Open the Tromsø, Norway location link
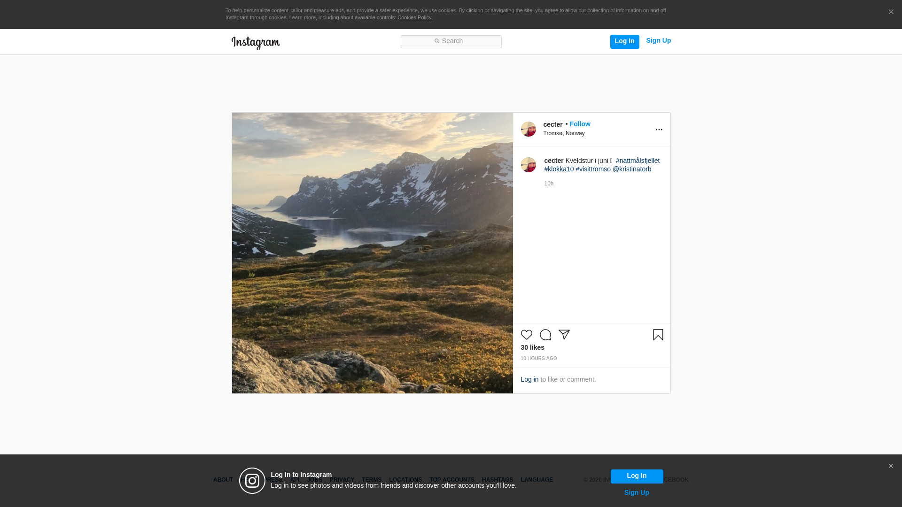The height and width of the screenshot is (507, 902). pos(564,133)
